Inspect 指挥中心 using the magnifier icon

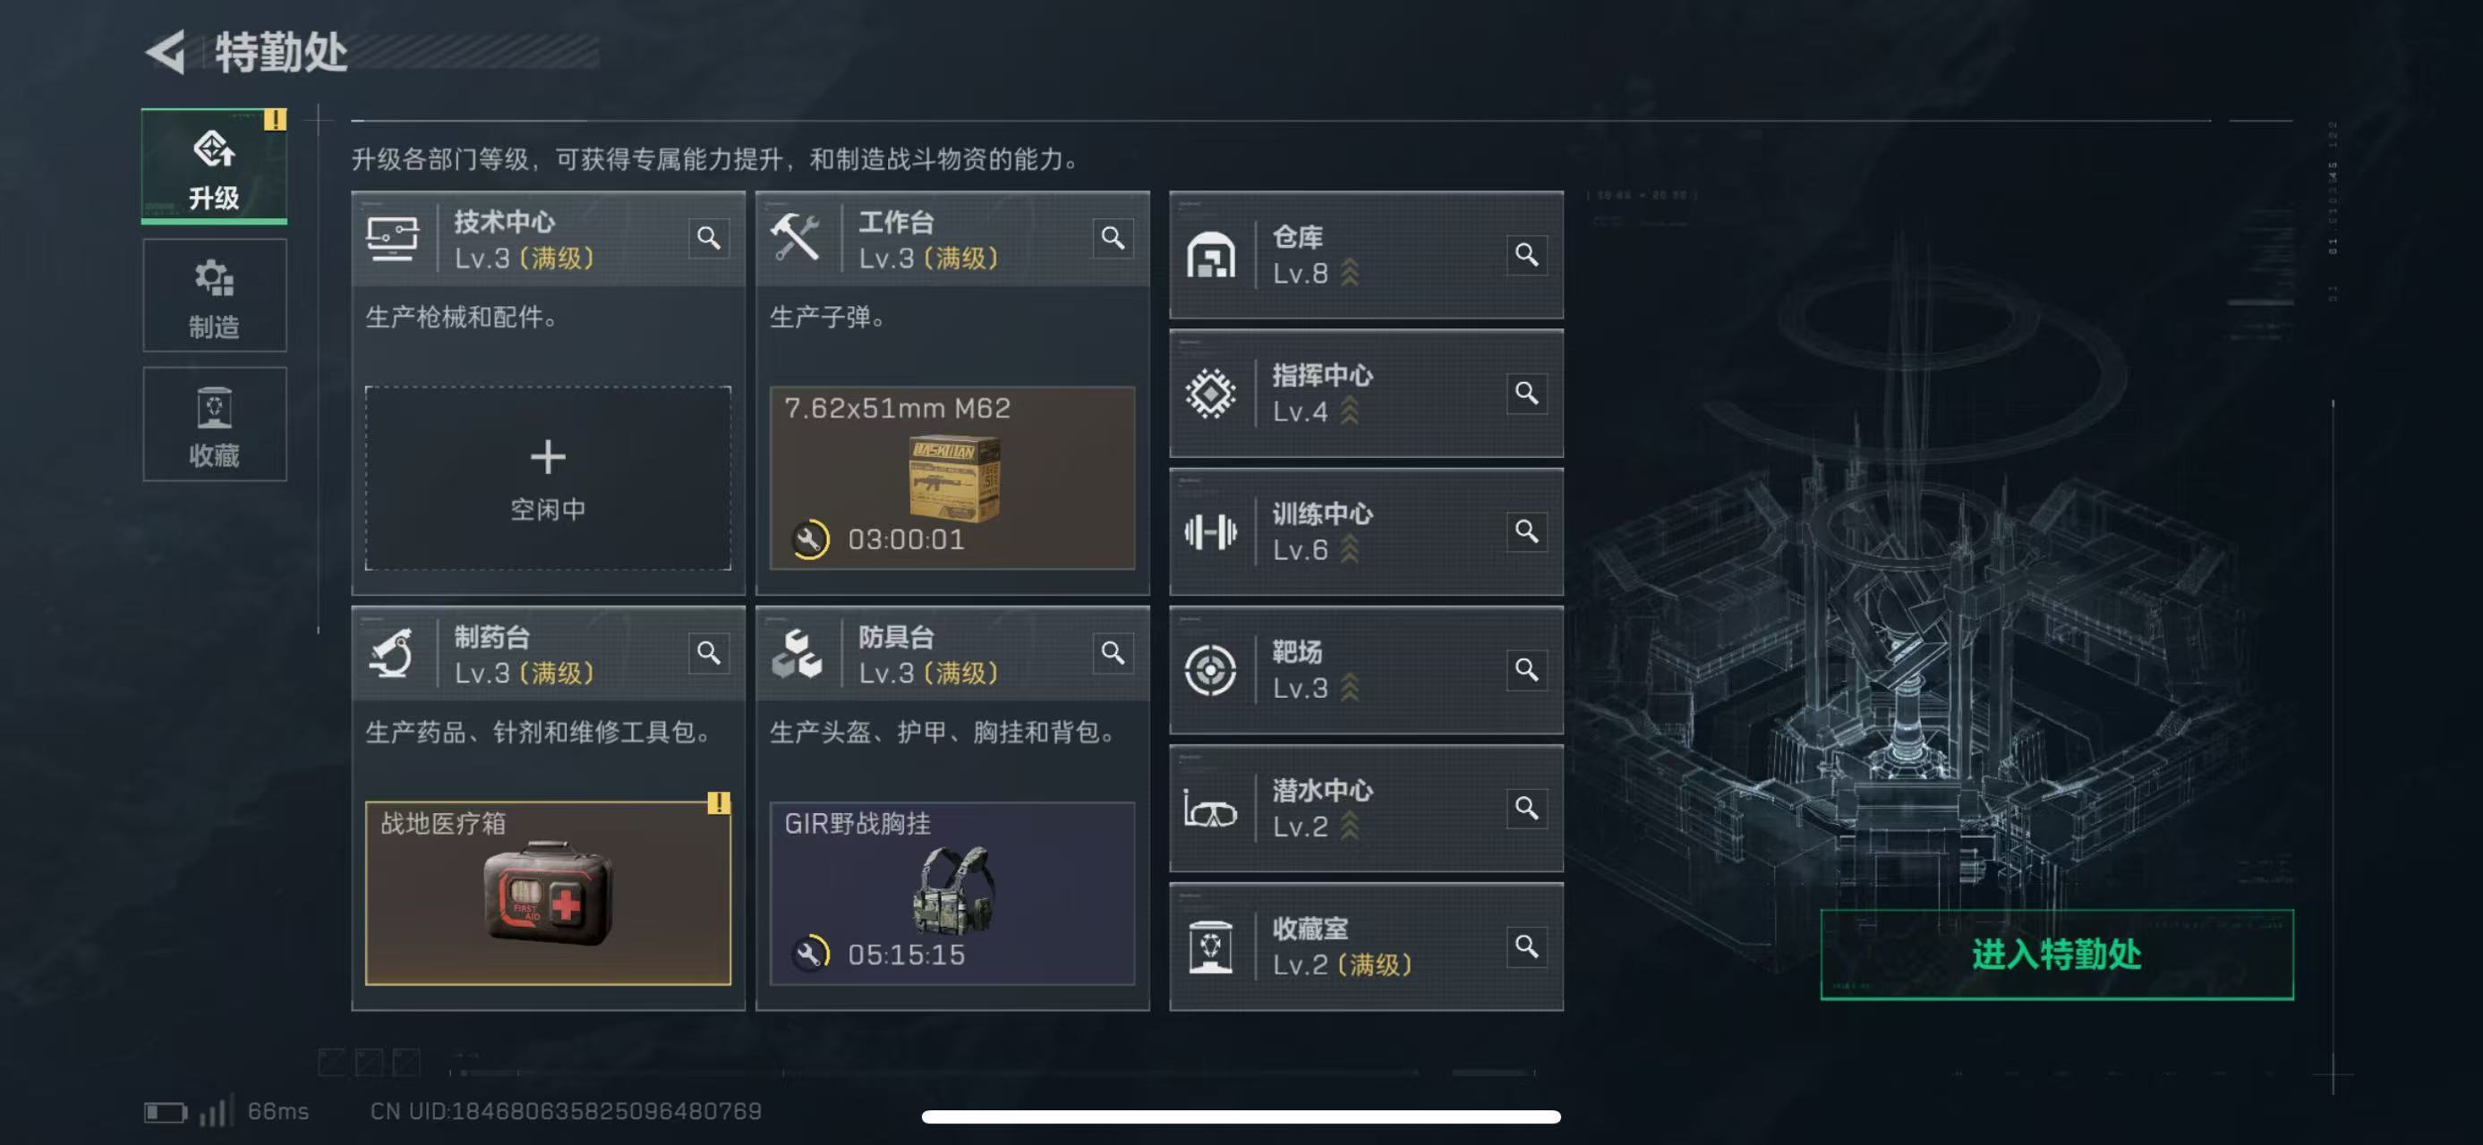(x=1526, y=393)
